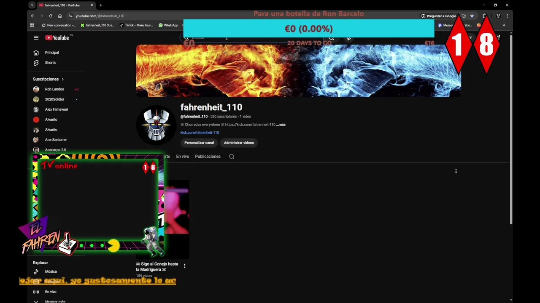Screen dimensions: 540x303
Task: Open a new browser tab
Action: [101, 5]
